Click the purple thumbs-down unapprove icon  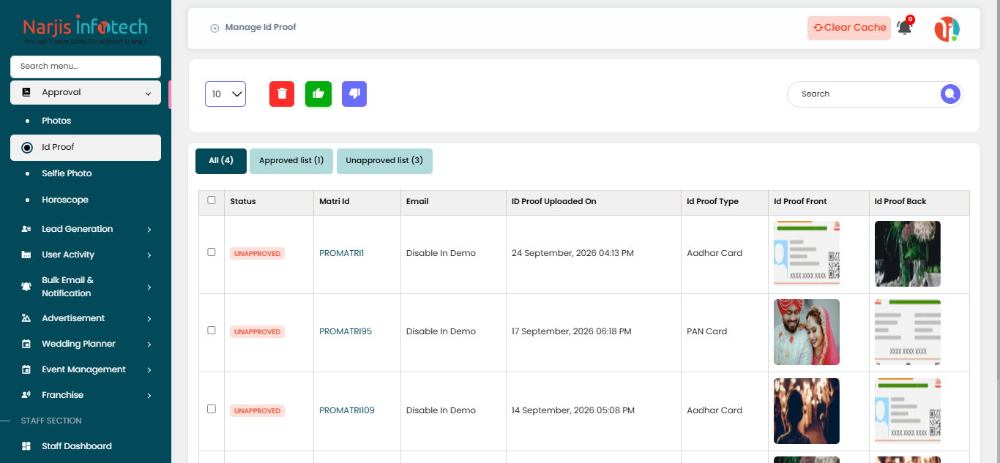tap(354, 94)
